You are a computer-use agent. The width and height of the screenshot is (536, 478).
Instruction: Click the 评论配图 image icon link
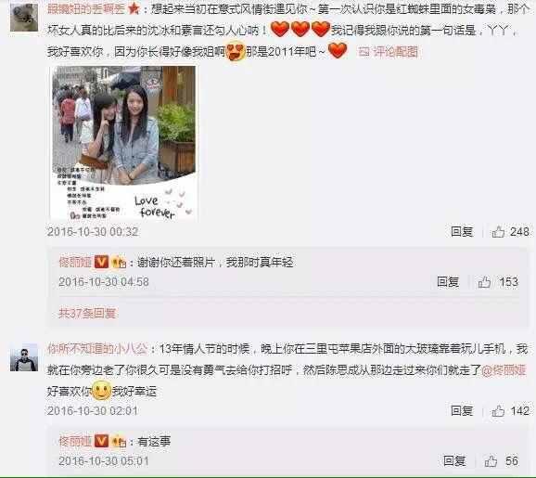(389, 52)
